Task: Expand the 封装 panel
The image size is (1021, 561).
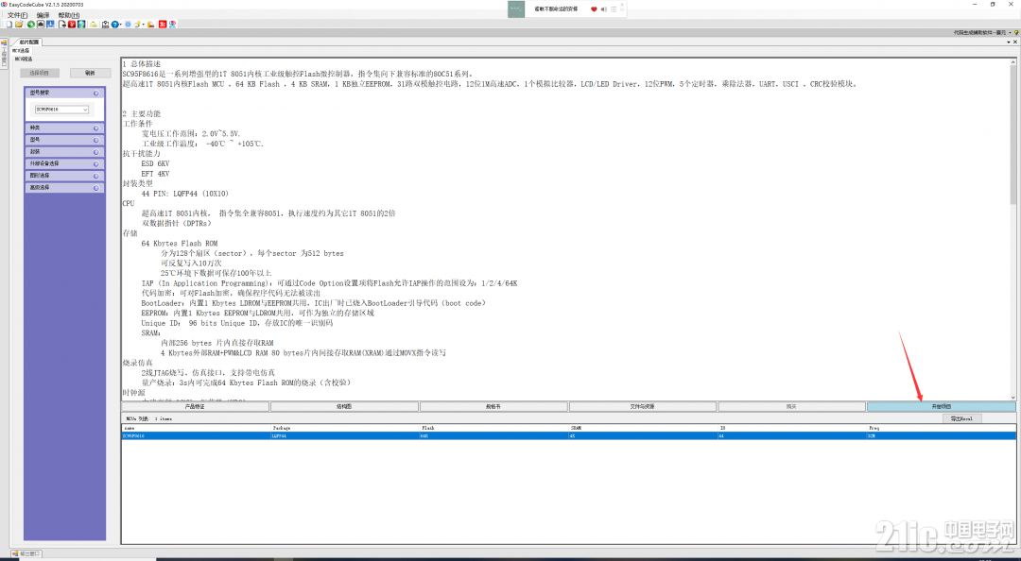Action: click(64, 152)
